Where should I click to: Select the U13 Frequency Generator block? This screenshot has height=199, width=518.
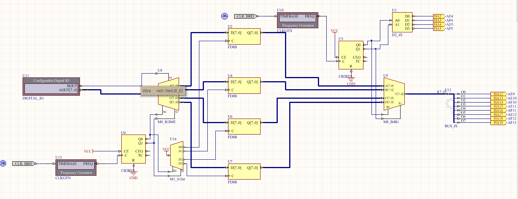click(x=76, y=168)
